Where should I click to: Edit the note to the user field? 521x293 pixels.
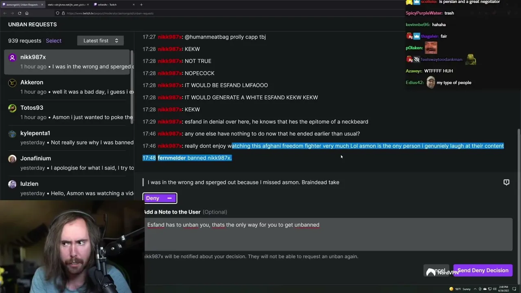[328, 234]
